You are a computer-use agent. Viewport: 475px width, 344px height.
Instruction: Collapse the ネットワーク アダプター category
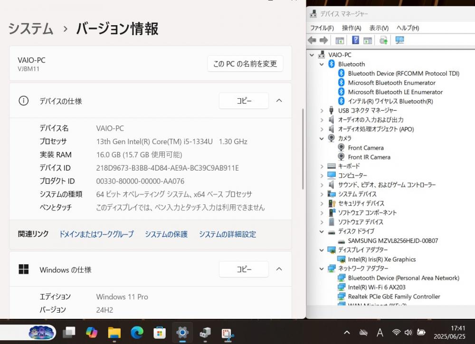coord(322,268)
